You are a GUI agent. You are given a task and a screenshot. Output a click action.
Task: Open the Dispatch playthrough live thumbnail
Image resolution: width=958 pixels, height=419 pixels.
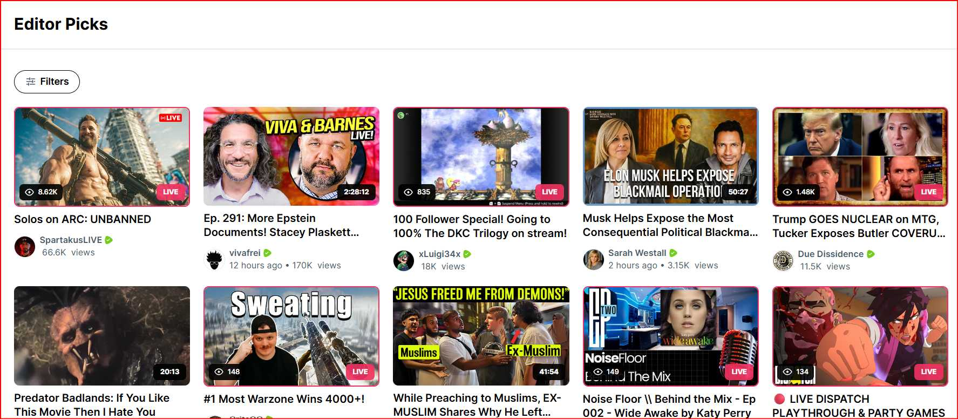coord(860,336)
